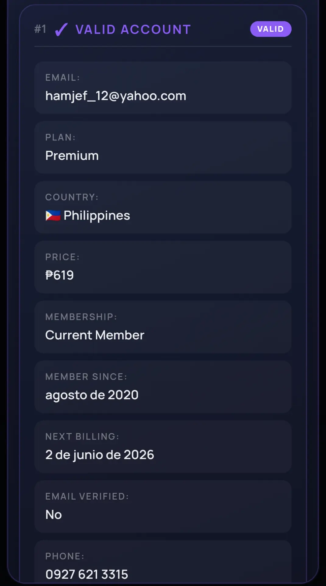Click the MEMBER SINCE label

tap(86, 377)
